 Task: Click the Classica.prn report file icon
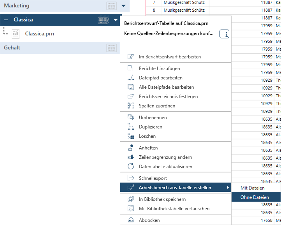pyautogui.click(x=15, y=33)
